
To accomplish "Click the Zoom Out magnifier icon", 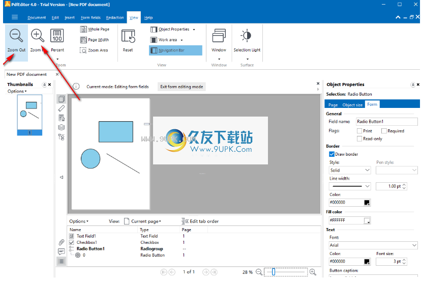I will click(16, 36).
